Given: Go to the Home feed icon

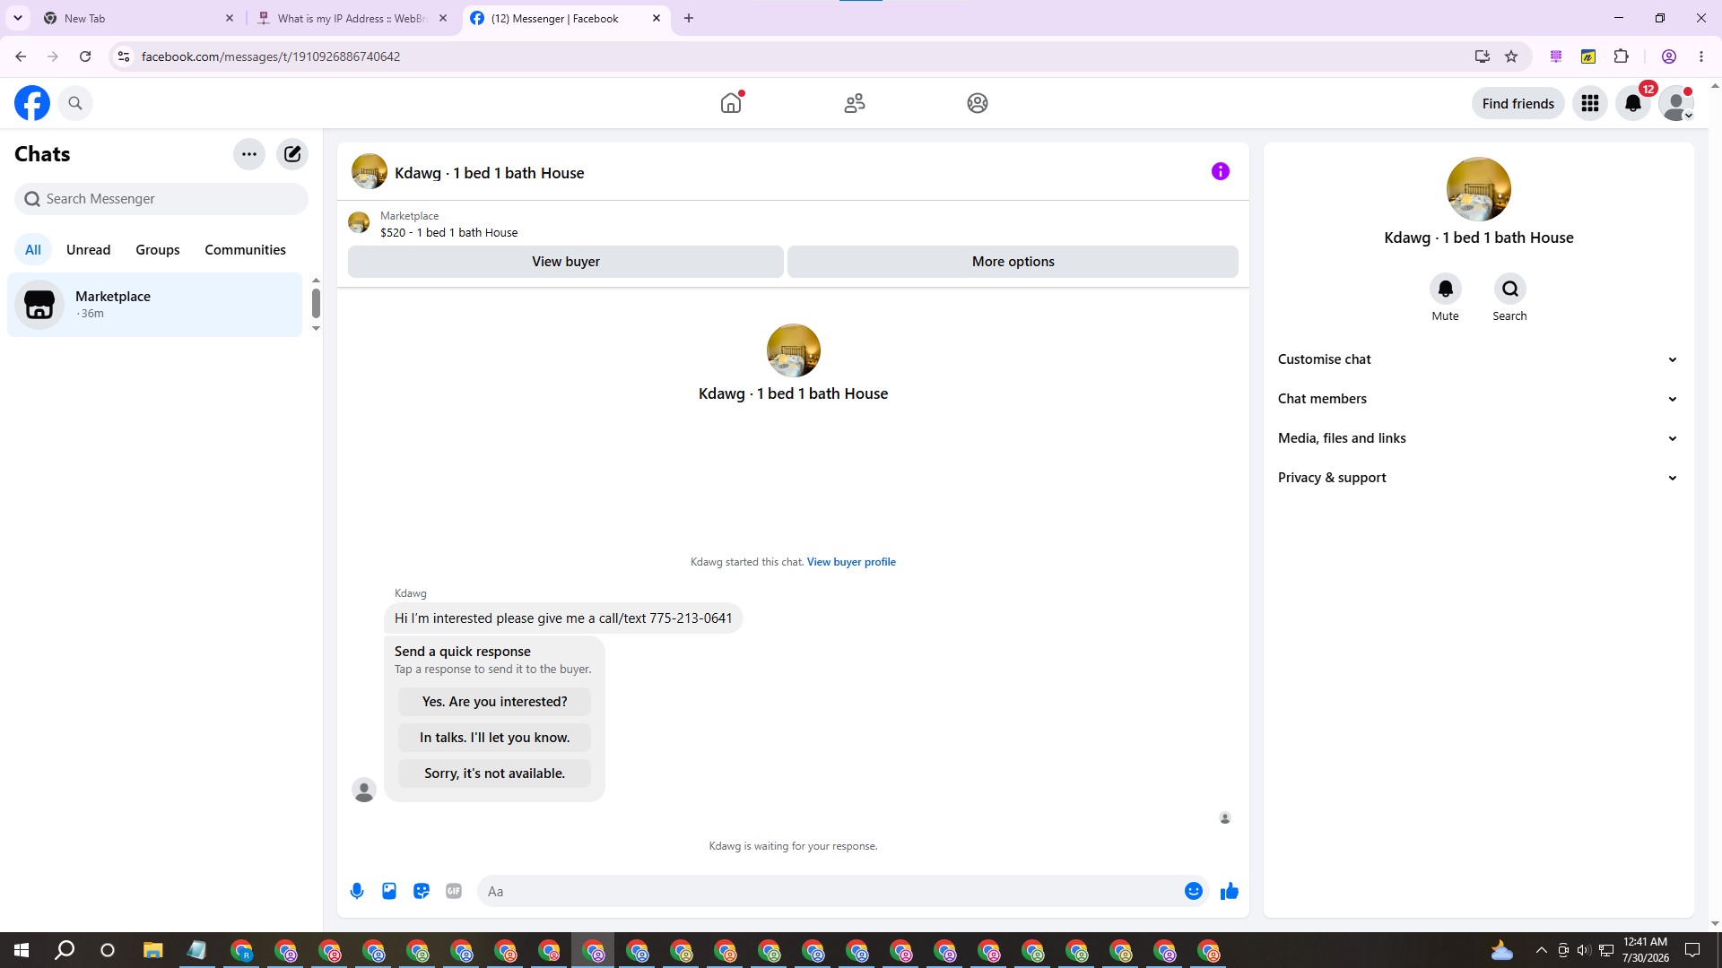Looking at the screenshot, I should tap(731, 103).
